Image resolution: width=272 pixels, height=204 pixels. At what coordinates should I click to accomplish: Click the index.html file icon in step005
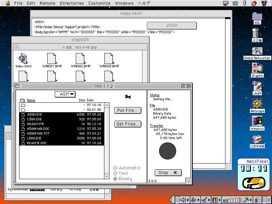[x=23, y=58]
